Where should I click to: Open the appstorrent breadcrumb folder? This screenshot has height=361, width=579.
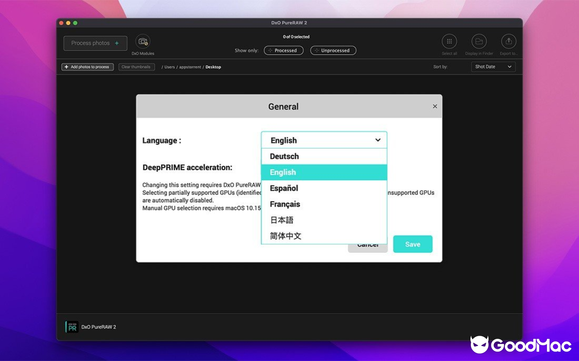(190, 67)
